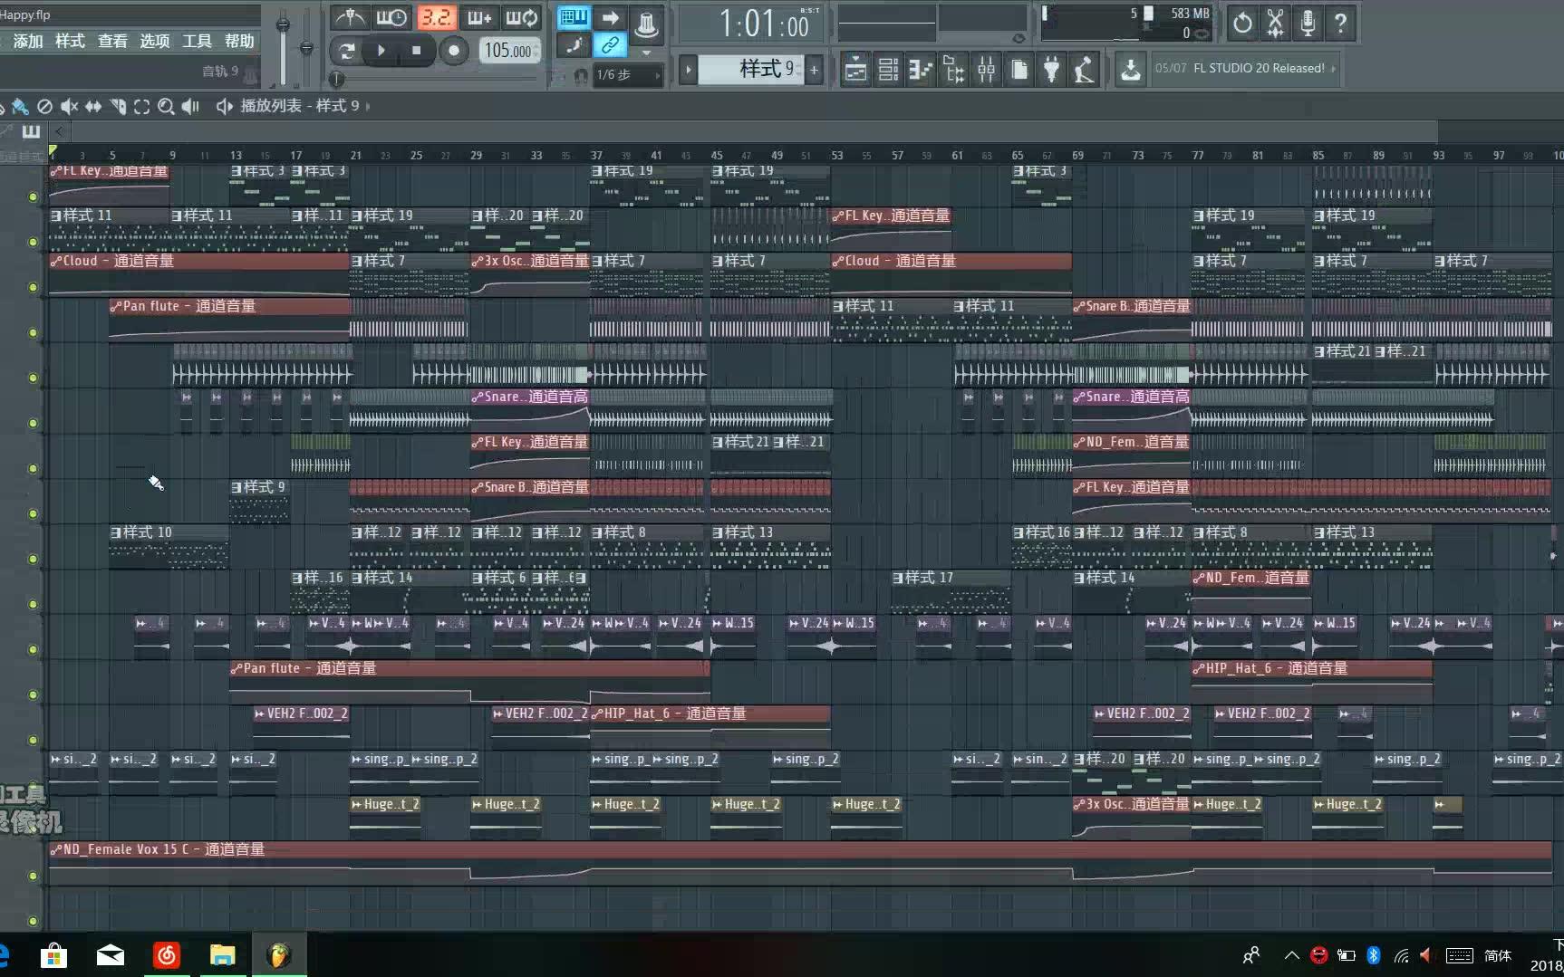Viewport: 1564px width, 977px height.
Task: Click the plus button next to 样式 9
Action: tap(814, 69)
